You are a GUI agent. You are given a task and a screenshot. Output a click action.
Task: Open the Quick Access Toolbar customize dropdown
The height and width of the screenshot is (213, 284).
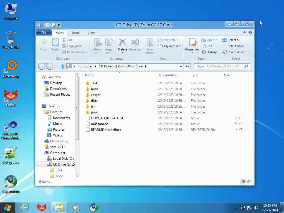click(x=59, y=25)
